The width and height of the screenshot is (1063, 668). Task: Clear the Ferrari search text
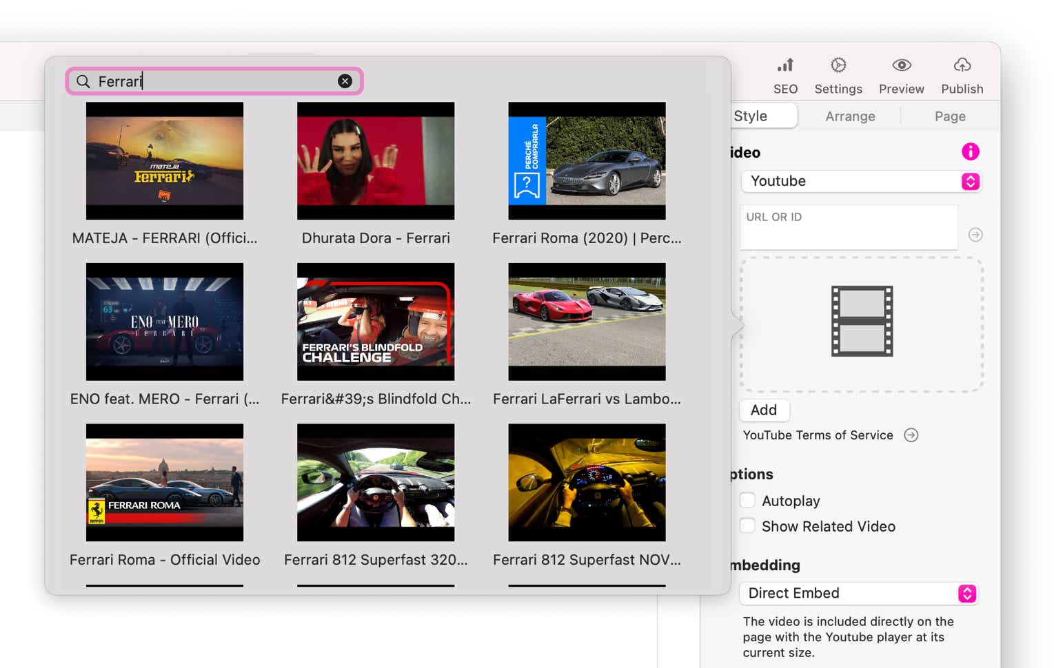tap(345, 81)
